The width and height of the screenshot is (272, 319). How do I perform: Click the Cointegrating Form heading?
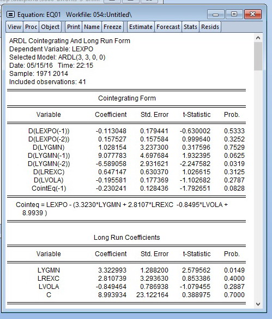tap(127, 98)
